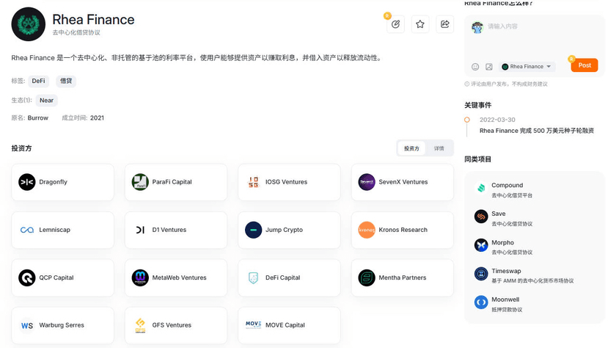The width and height of the screenshot is (608, 348).
Task: Click the D1 Ventures logo icon
Action: [x=140, y=230]
